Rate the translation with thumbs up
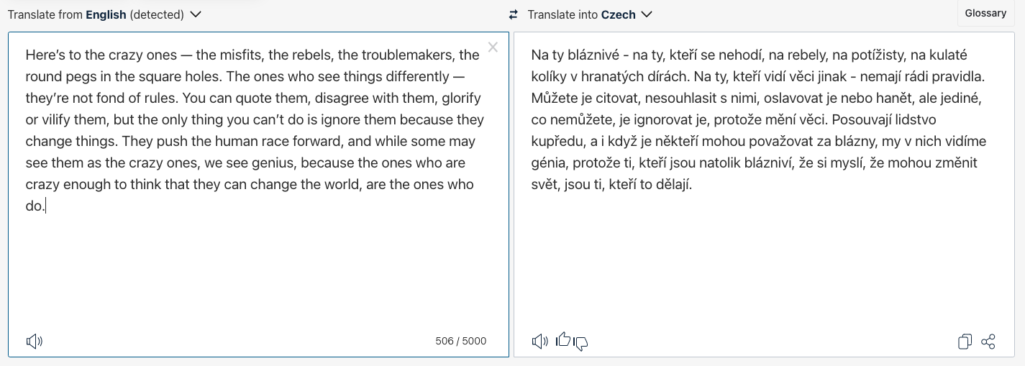 563,339
